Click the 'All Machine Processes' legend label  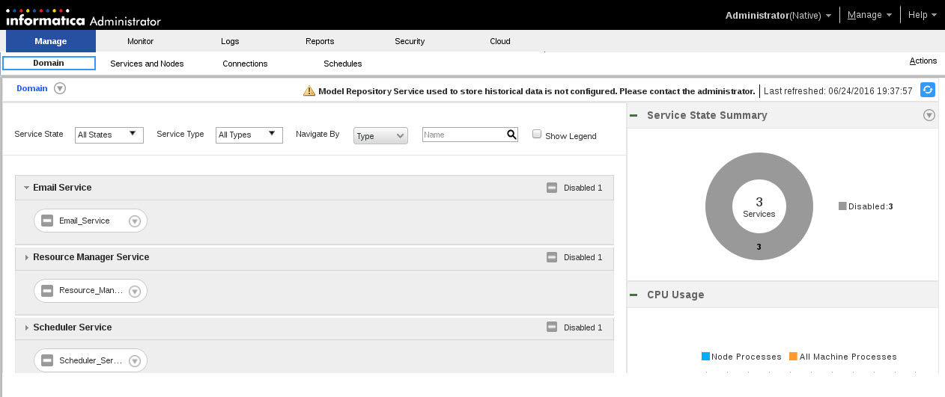pos(848,357)
